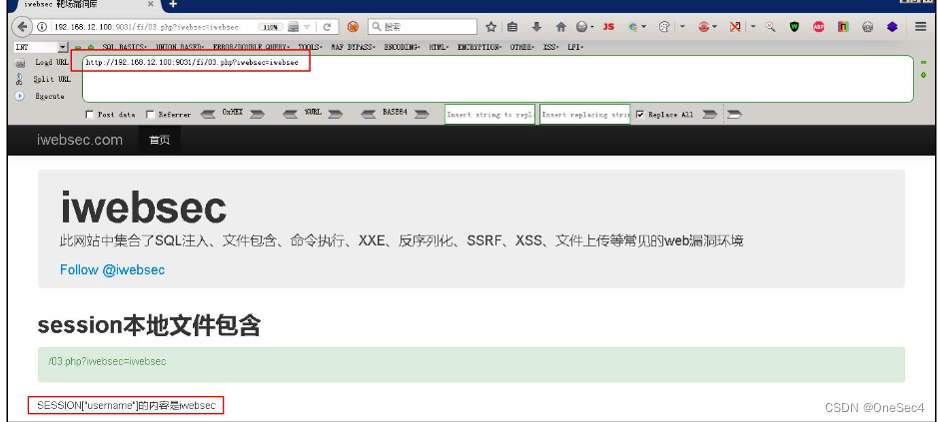Expand the ENCODING dropdown menu

click(x=402, y=47)
